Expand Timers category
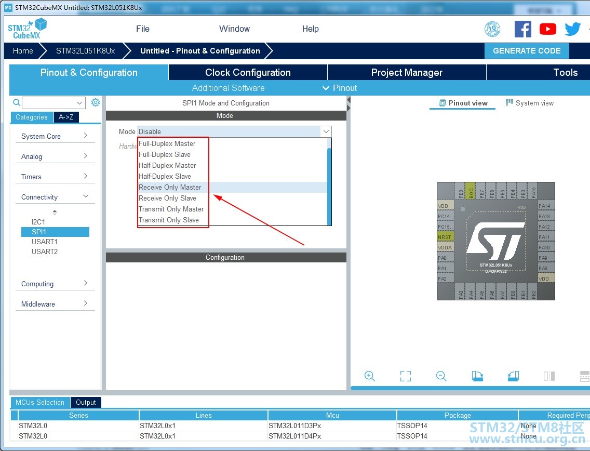 click(55, 177)
